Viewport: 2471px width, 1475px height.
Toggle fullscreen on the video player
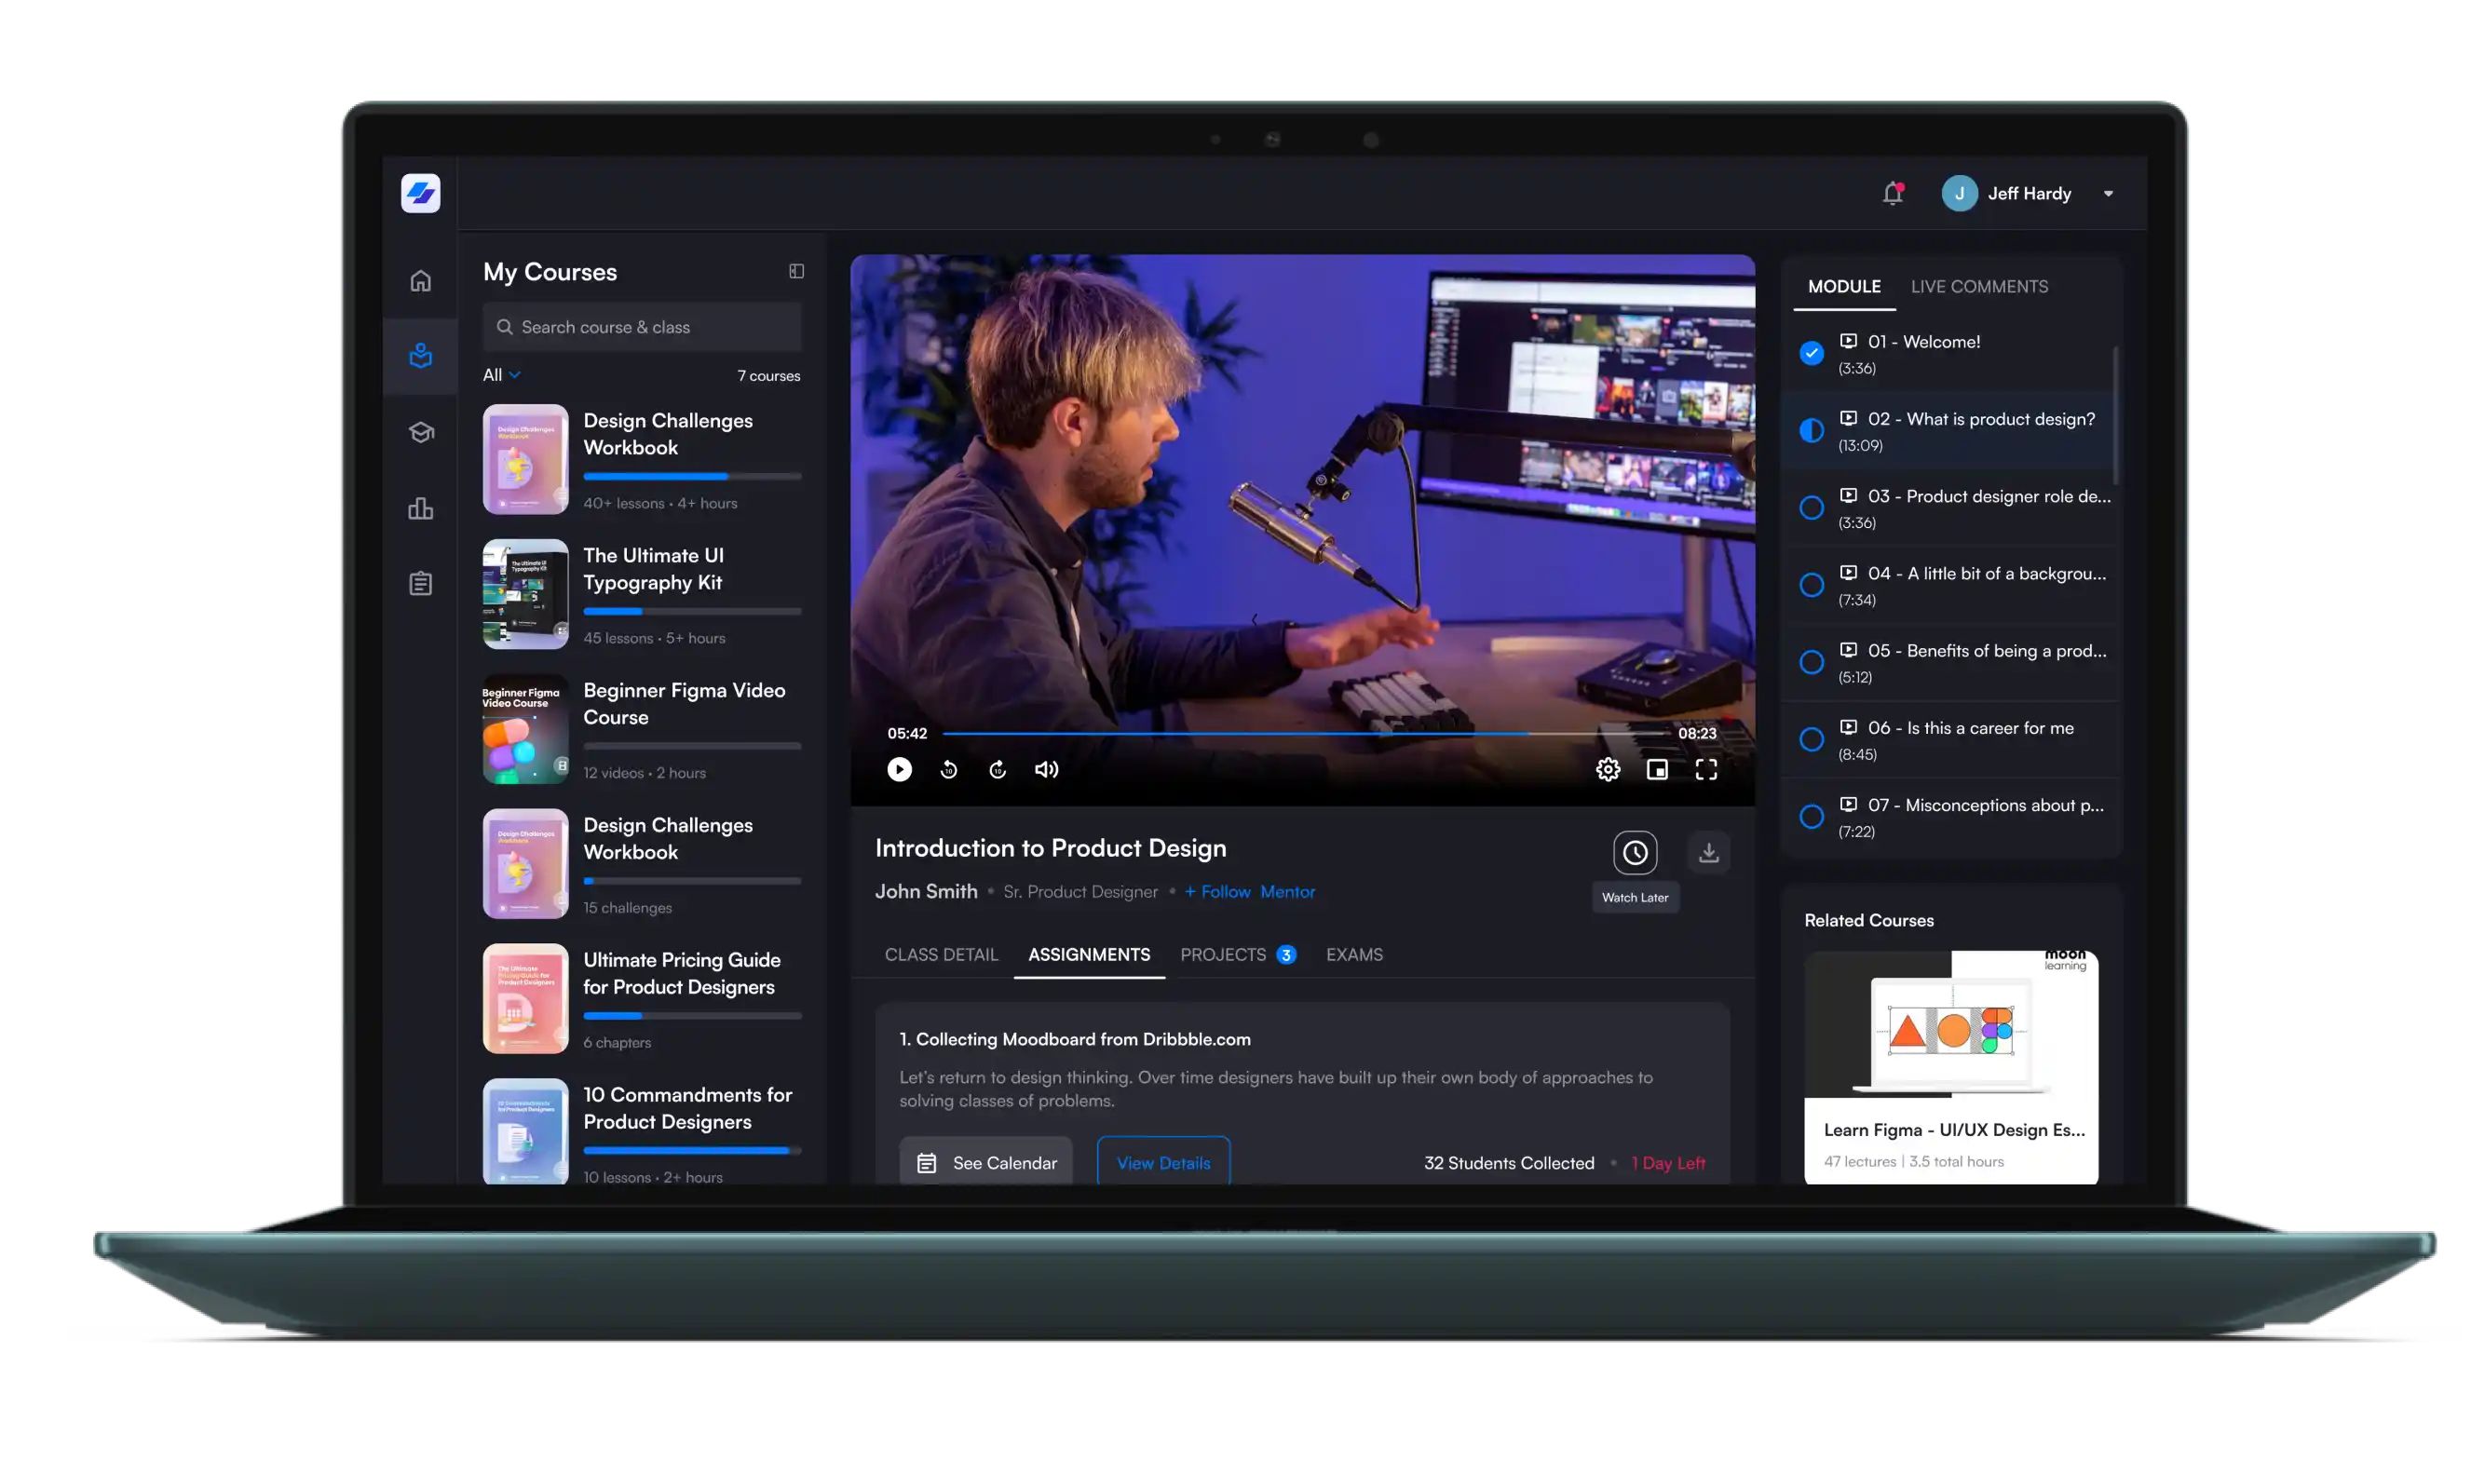pyautogui.click(x=1706, y=768)
